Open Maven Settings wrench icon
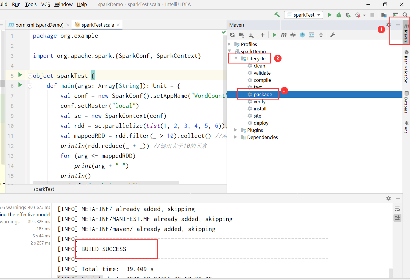This screenshot has height=280, width=410. click(333, 35)
